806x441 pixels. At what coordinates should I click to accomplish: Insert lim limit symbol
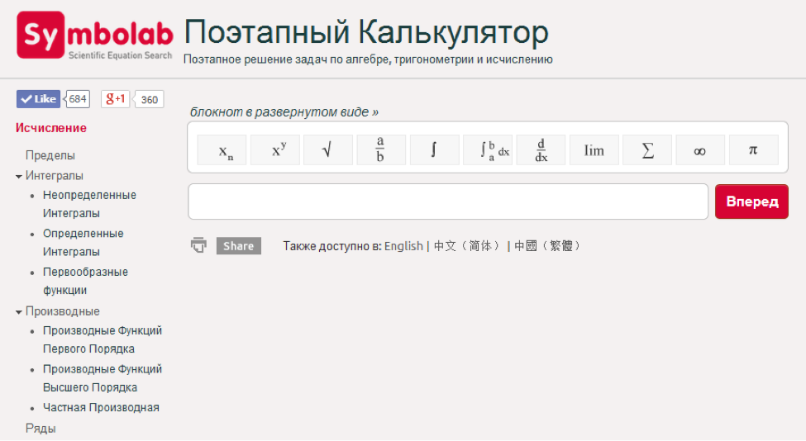click(x=594, y=150)
